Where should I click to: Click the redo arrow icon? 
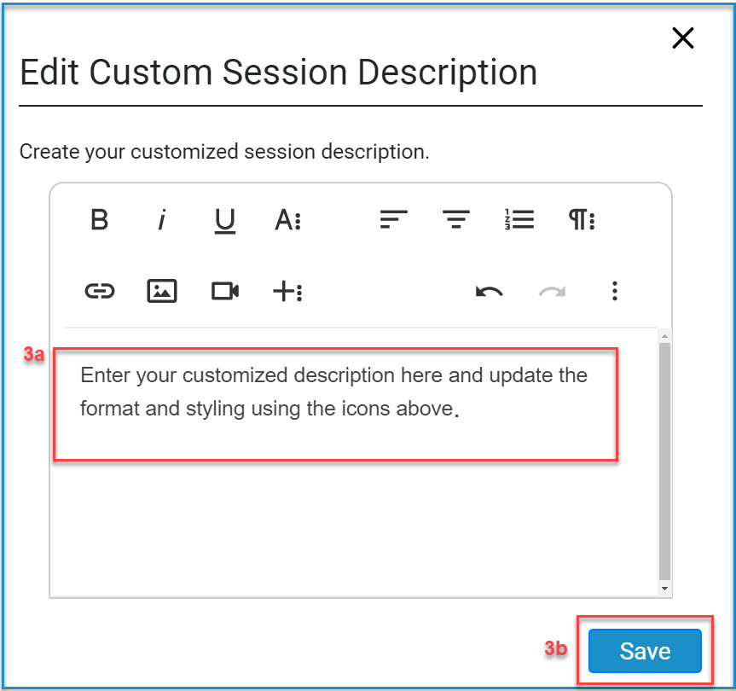(x=552, y=292)
